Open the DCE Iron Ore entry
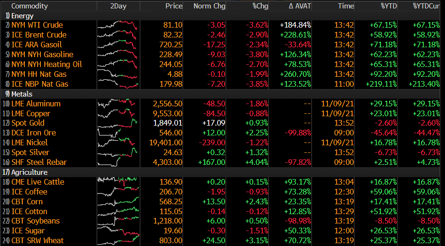 [x=33, y=133]
